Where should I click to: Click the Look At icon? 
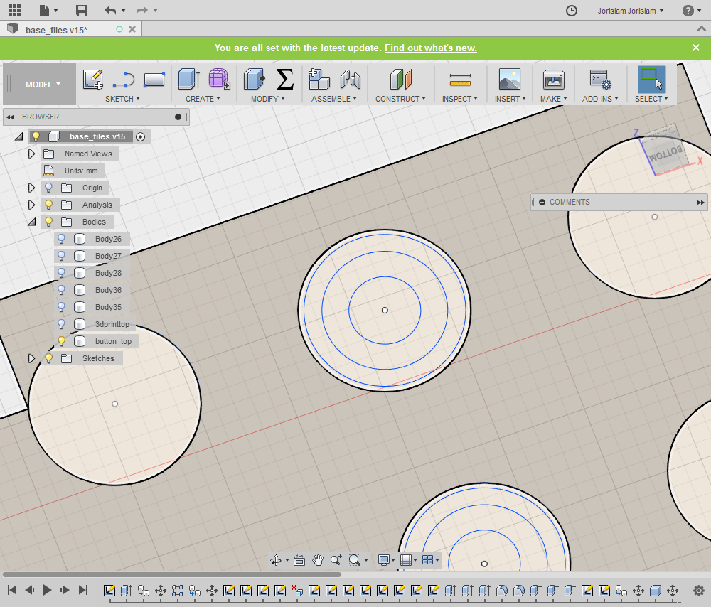tap(299, 560)
